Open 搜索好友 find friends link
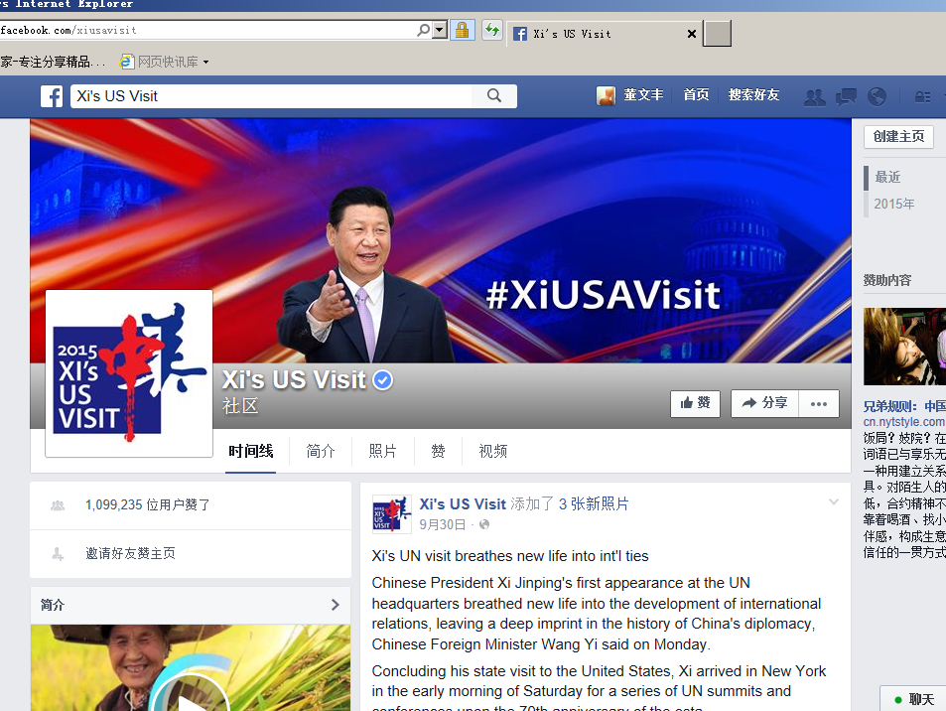Image resolution: width=946 pixels, height=711 pixels. (x=753, y=94)
